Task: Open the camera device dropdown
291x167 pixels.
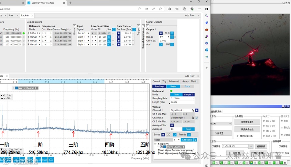Action: tap(221, 123)
